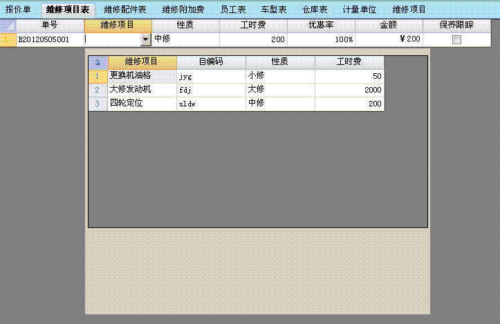Click the select-all corner of the main table
This screenshot has width=500, height=324.
point(8,26)
